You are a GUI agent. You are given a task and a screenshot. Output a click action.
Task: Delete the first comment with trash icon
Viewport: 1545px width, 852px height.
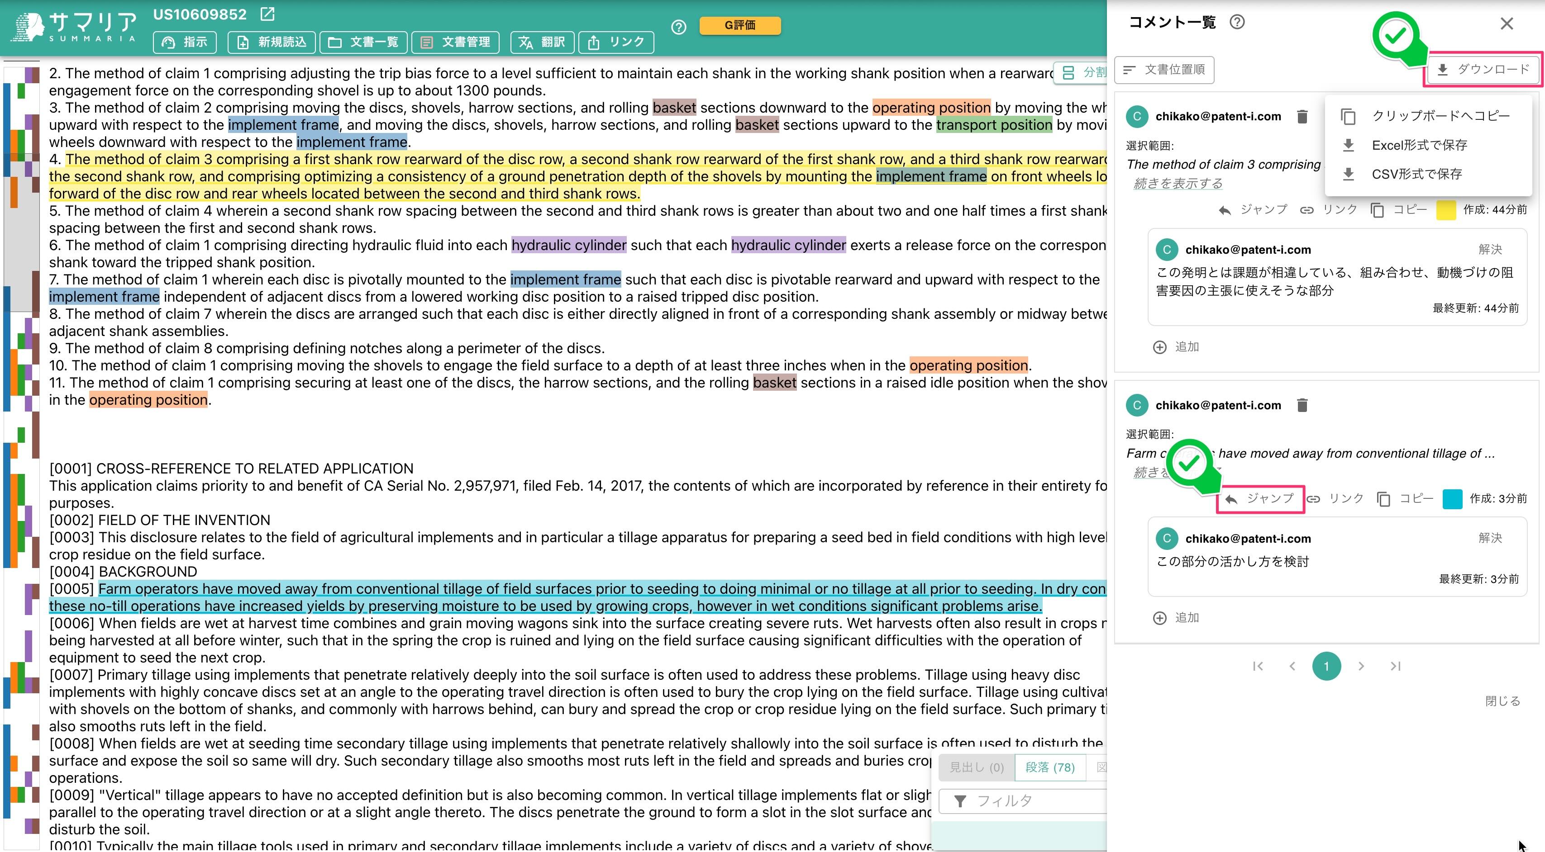1302,116
